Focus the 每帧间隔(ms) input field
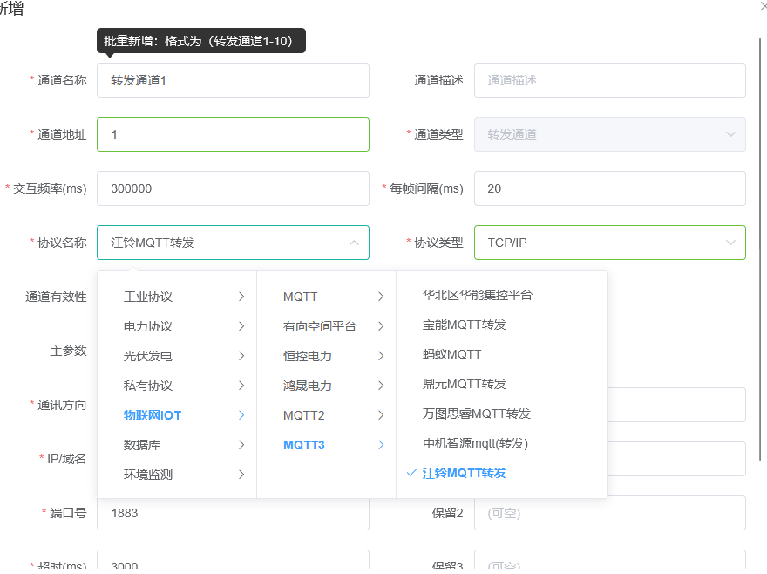This screenshot has width=767, height=574. point(609,188)
